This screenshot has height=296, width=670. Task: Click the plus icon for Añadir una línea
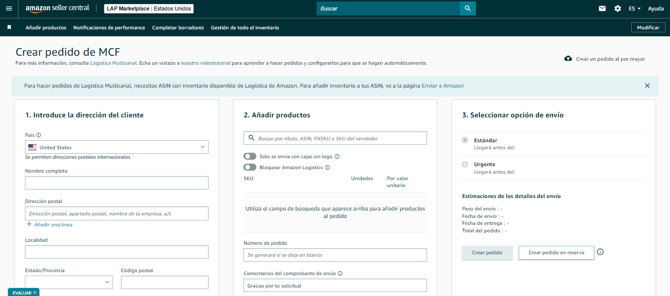[x=29, y=224]
